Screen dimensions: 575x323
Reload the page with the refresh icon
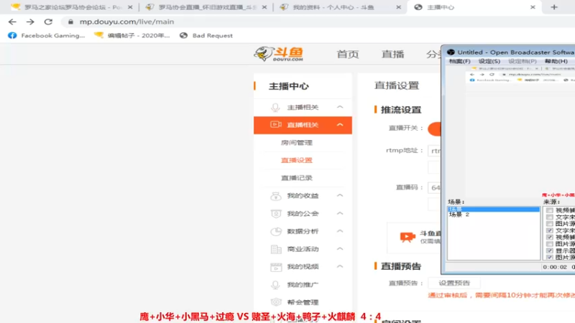(x=48, y=22)
